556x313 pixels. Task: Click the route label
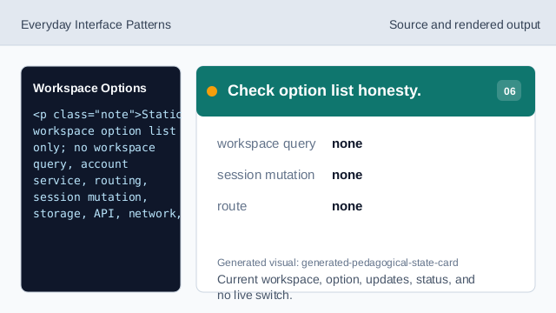[x=232, y=206]
